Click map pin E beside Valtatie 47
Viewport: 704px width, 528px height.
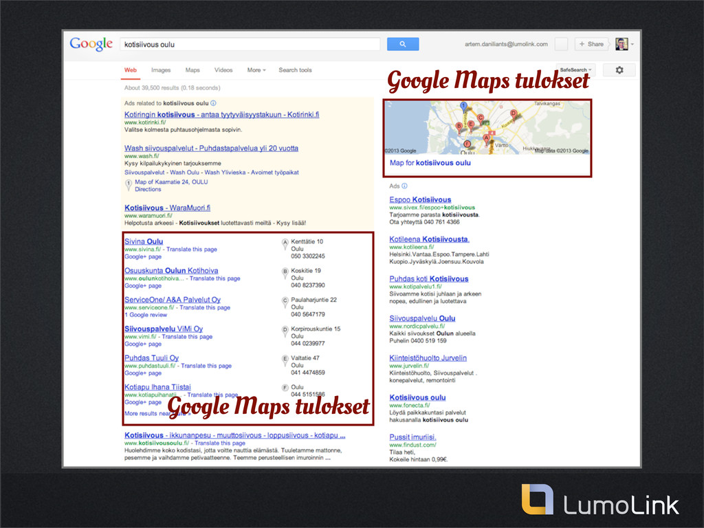(x=285, y=360)
